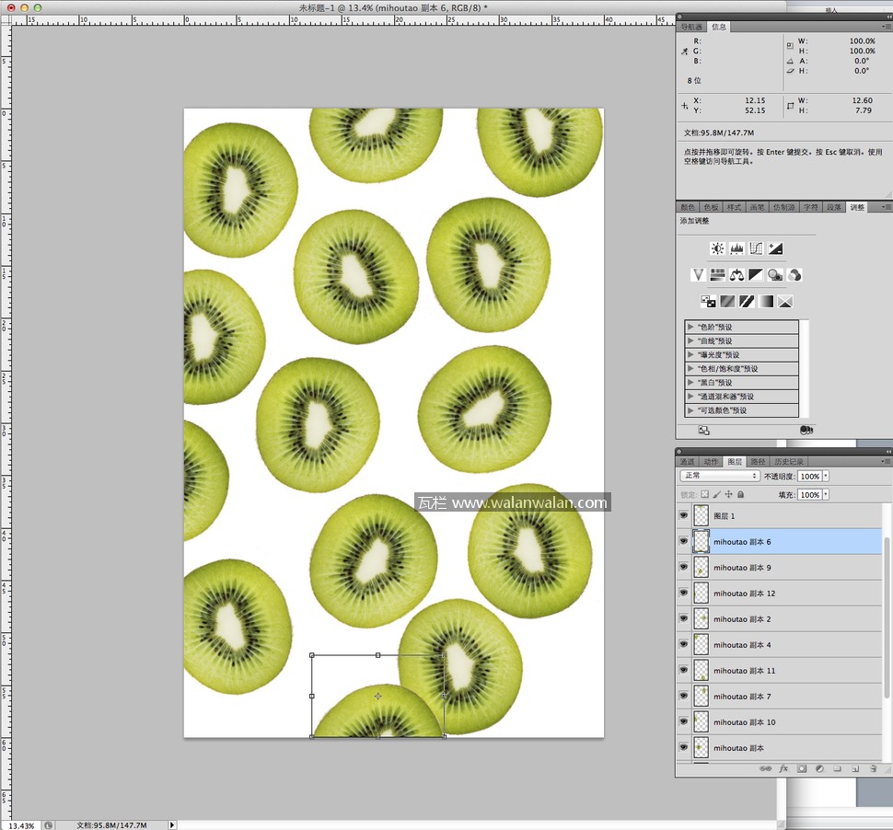The height and width of the screenshot is (830, 893).
Task: Switch to the 路径 tab
Action: pyautogui.click(x=758, y=462)
